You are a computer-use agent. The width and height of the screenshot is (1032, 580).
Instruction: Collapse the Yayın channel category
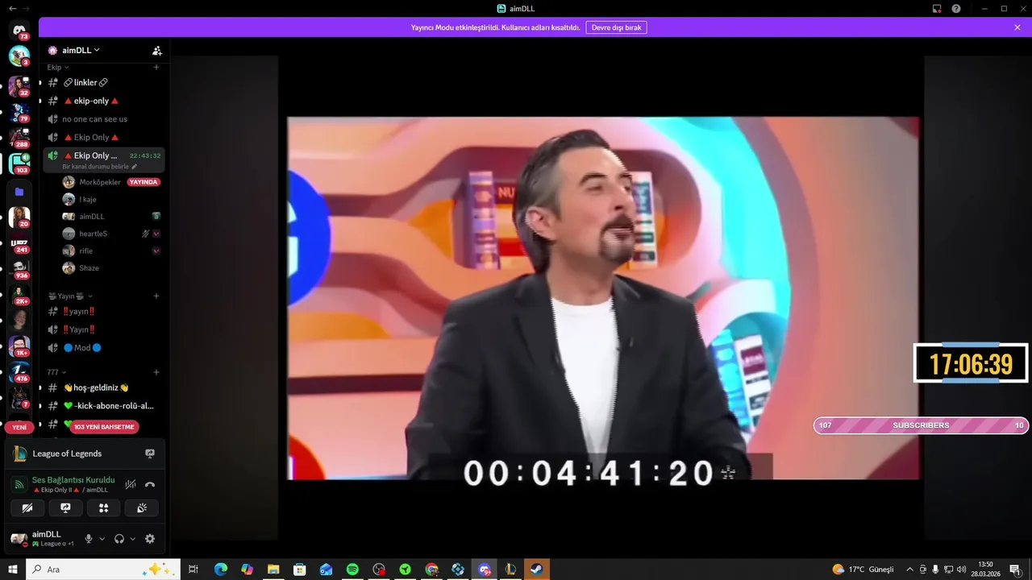click(70, 296)
